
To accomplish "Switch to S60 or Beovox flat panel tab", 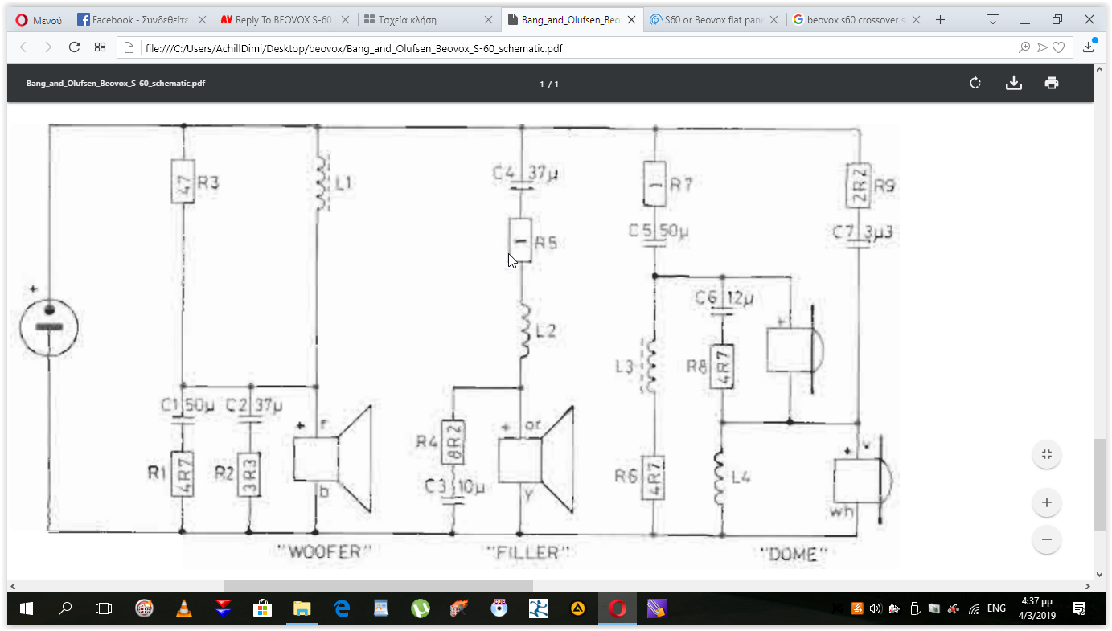I will (x=715, y=20).
